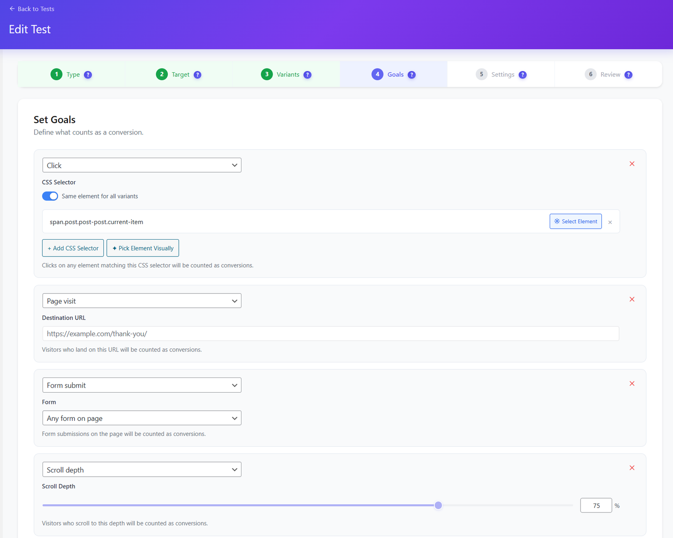This screenshot has width=673, height=538.
Task: Clear the span.post CSS selector row
Action: (610, 222)
